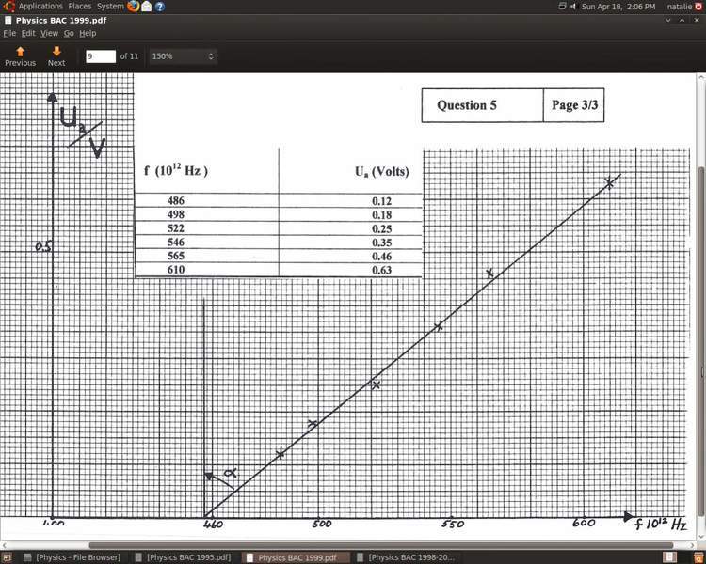This screenshot has height=564, width=706.
Task: Click the display indicator icon in panel
Action: 562,7
